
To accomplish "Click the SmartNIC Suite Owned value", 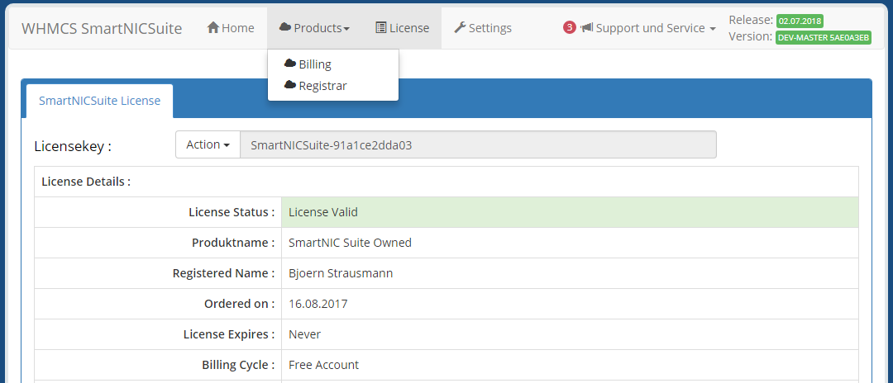I will point(351,243).
